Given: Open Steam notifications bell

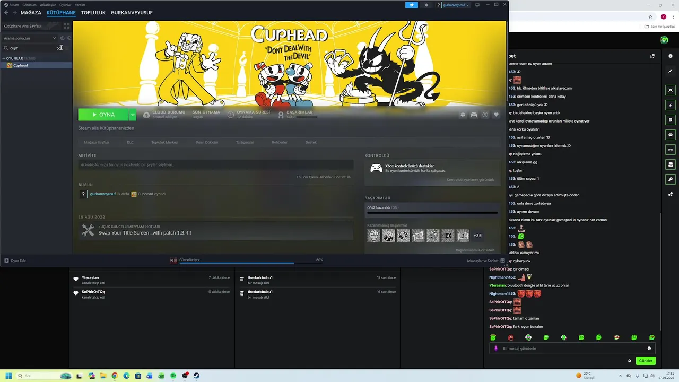Looking at the screenshot, I should [426, 5].
